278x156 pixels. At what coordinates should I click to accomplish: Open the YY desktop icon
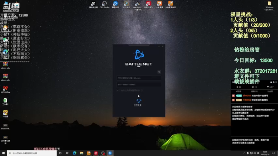pyautogui.click(x=5, y=114)
